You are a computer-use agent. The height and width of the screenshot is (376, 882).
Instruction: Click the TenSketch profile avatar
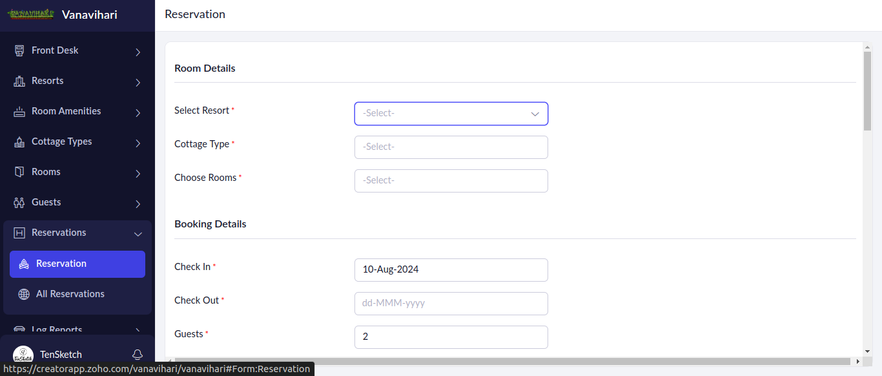[23, 355]
